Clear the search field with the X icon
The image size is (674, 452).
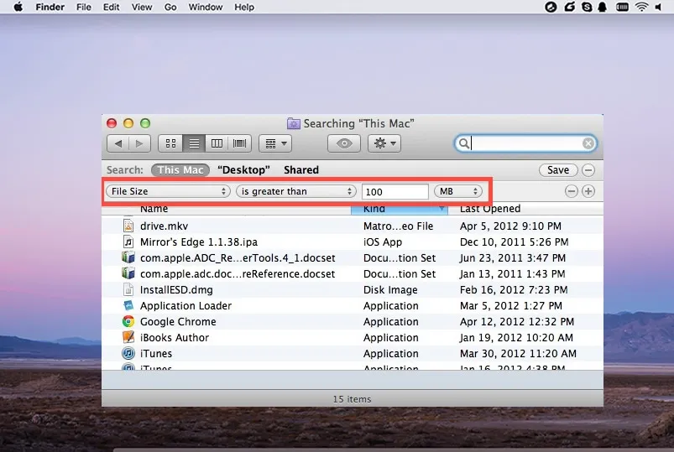pos(588,144)
